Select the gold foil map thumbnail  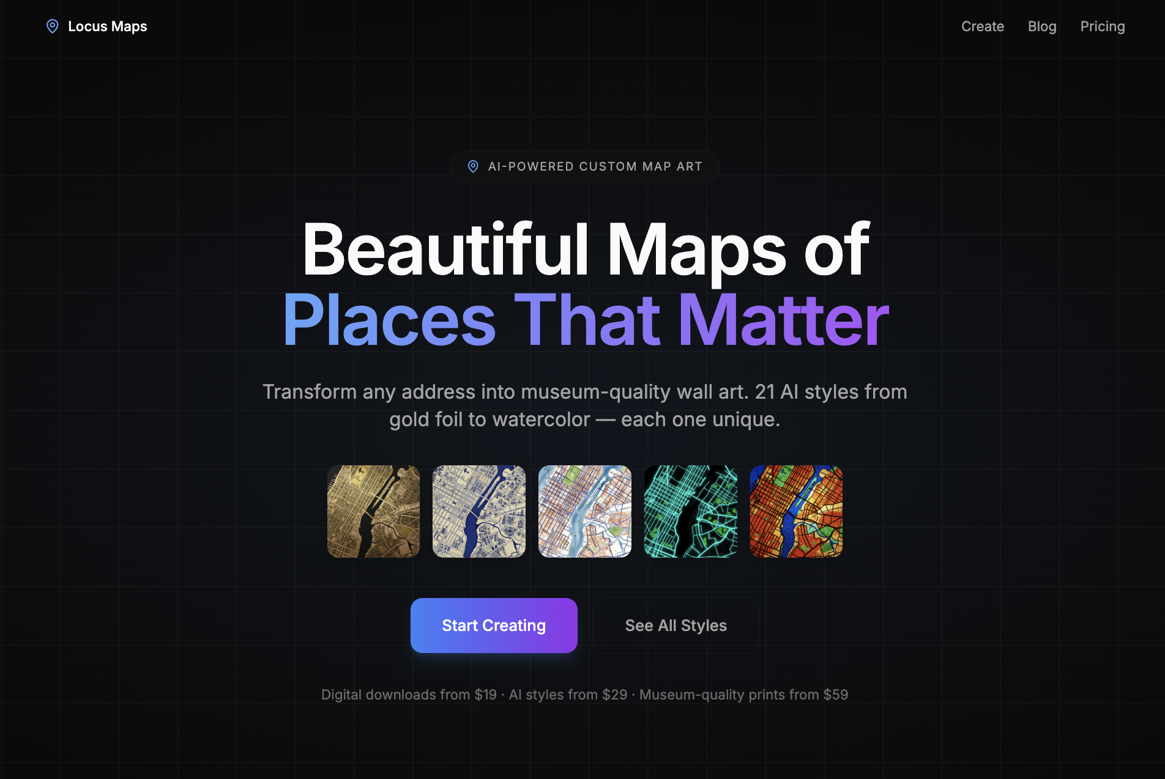[x=373, y=511]
